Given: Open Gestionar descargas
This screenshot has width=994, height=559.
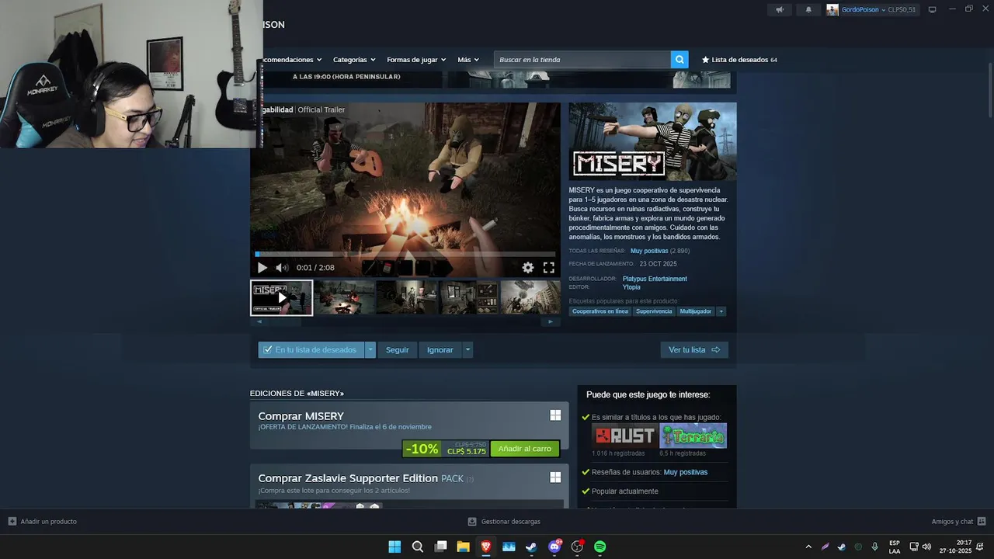Looking at the screenshot, I should click(x=504, y=522).
